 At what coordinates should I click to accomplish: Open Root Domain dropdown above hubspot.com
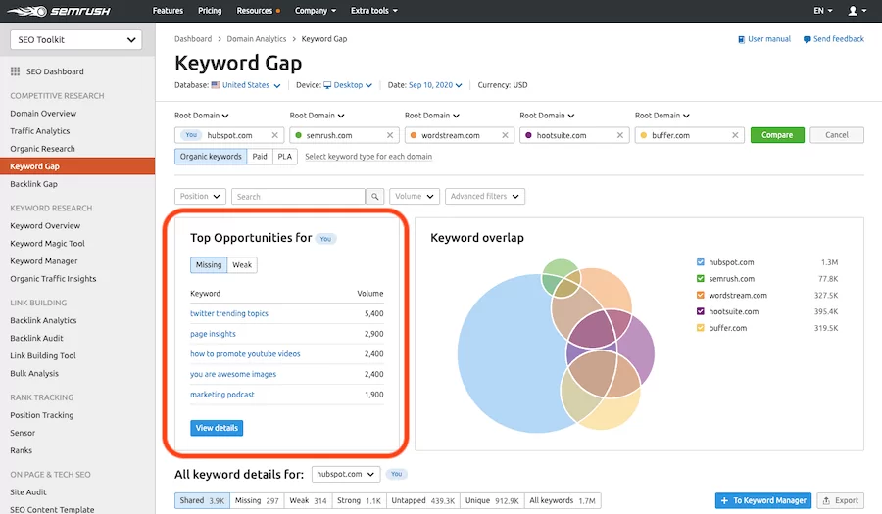(x=201, y=116)
